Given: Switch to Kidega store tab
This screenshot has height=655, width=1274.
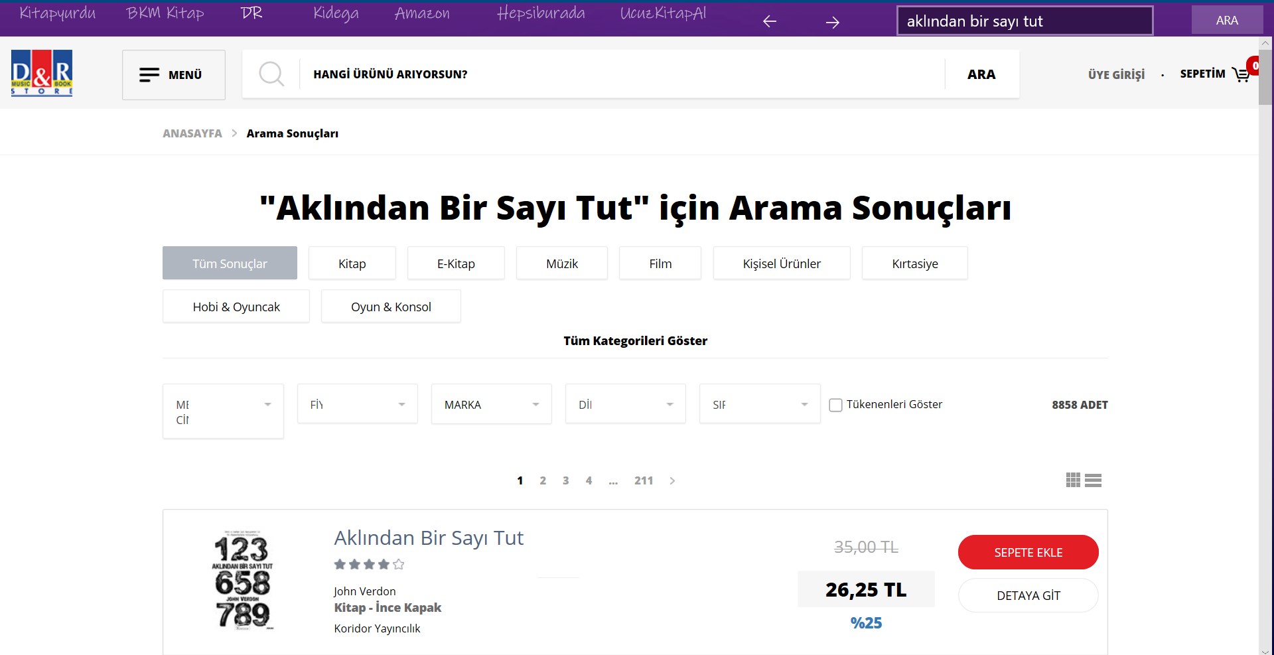Looking at the screenshot, I should (336, 13).
